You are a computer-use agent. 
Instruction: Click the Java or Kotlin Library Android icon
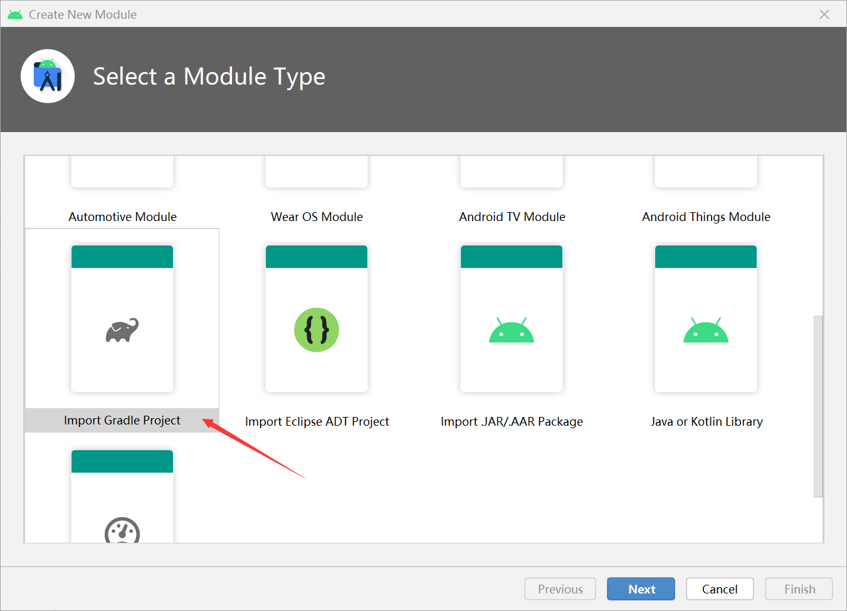pyautogui.click(x=706, y=330)
